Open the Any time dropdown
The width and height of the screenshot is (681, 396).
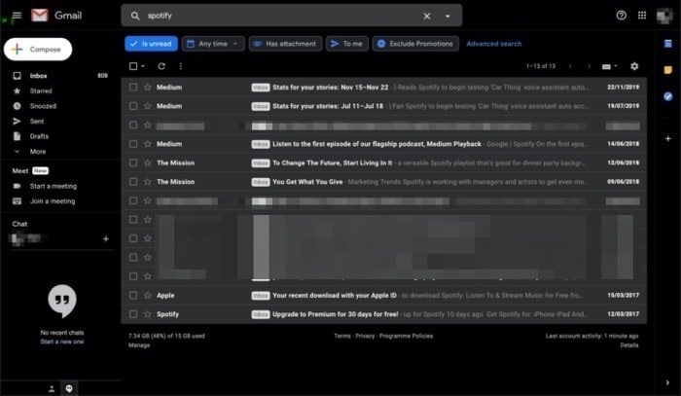(213, 44)
